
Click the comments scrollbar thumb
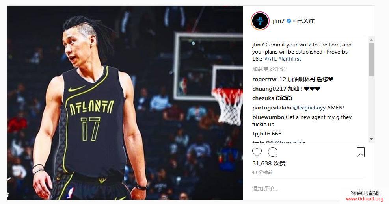click(x=371, y=59)
